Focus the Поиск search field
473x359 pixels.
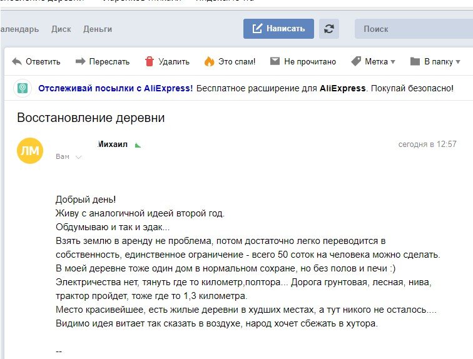click(x=414, y=29)
